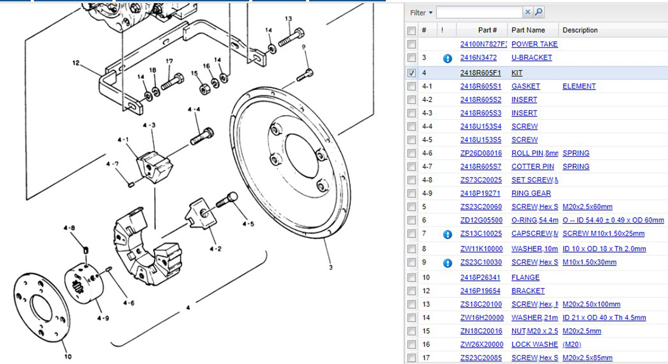This screenshot has height=364, width=668.
Task: Click the Part Name column header
Action: tap(527, 30)
